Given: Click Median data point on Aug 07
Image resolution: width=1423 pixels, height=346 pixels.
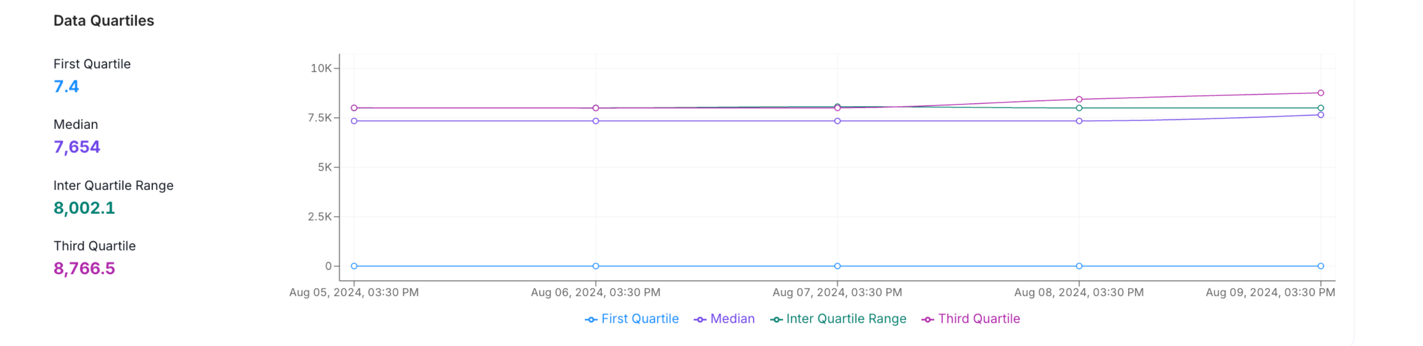Looking at the screenshot, I should tap(837, 121).
